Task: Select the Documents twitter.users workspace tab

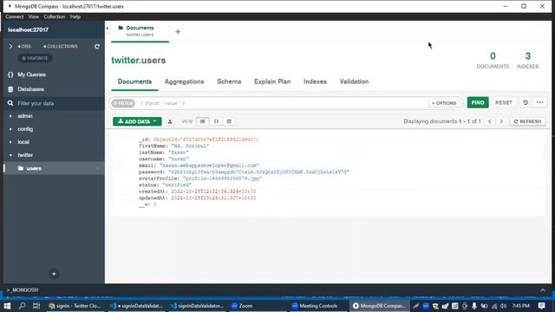Action: coord(140,31)
